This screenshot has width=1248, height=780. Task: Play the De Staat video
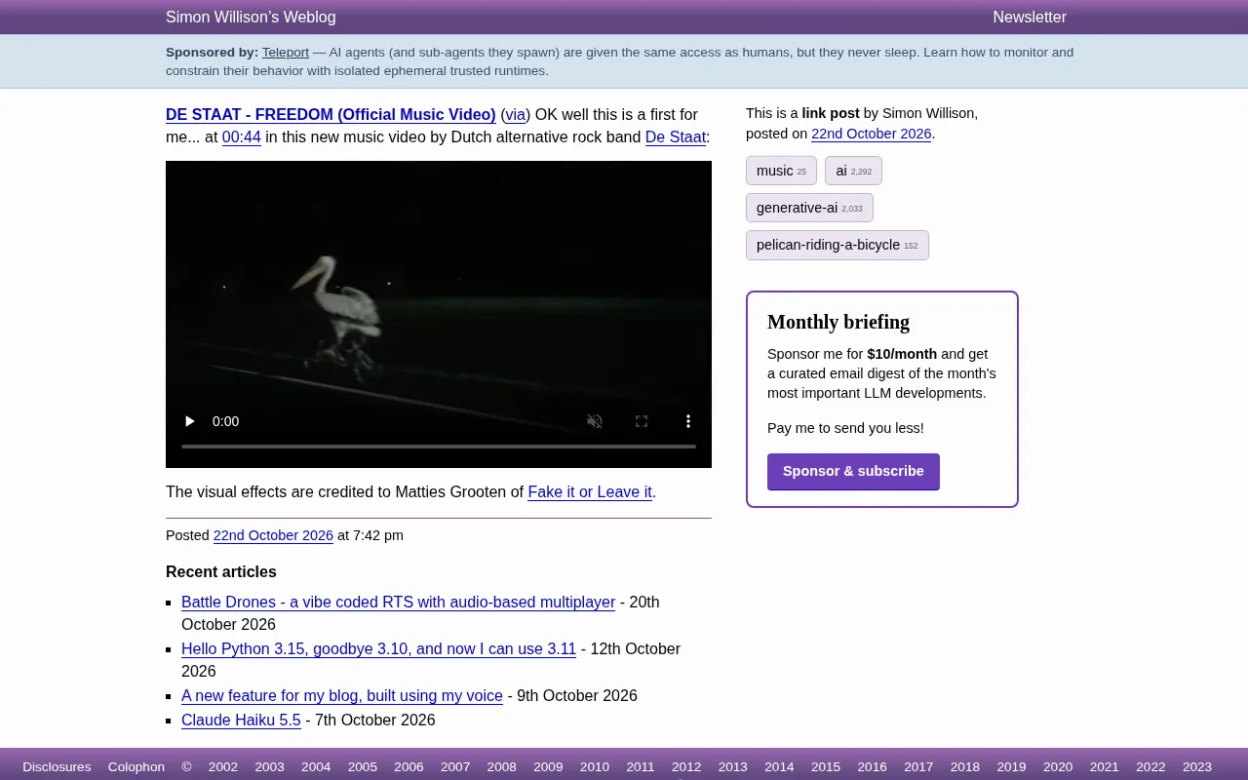point(190,421)
